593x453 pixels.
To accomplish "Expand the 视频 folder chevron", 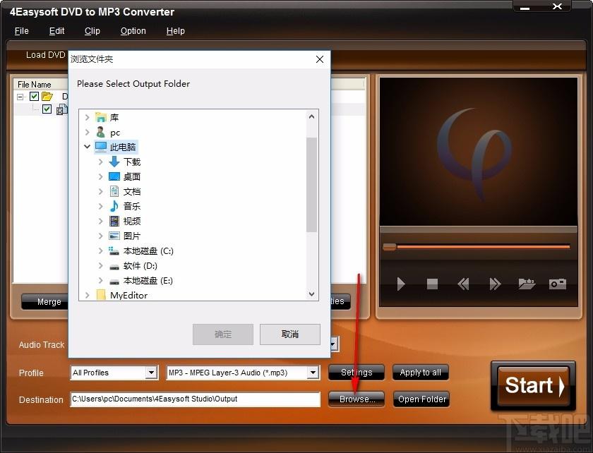I will (x=100, y=221).
